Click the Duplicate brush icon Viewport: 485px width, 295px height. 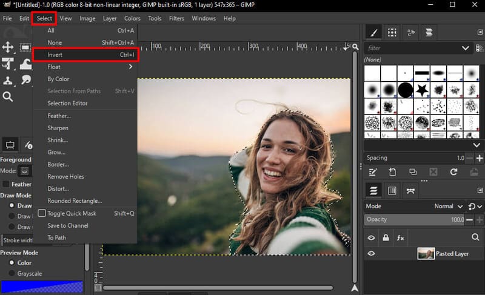413,172
